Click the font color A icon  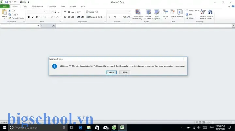[x=57, y=17]
